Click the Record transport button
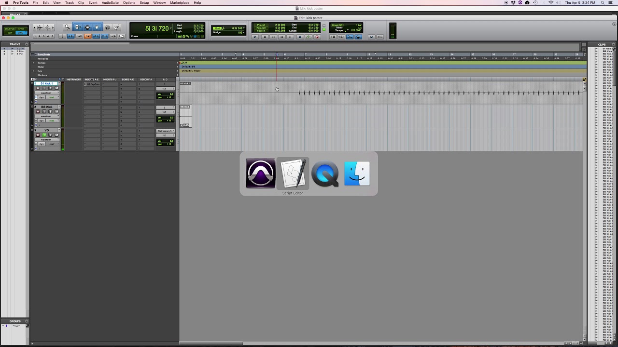Viewport: 618px width, 347px height. point(317,37)
